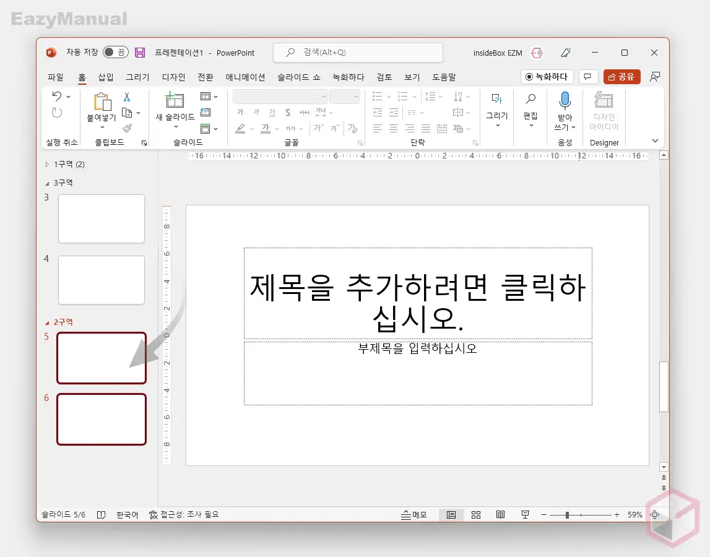The height and width of the screenshot is (557, 710).
Task: Click the Undo arrow icon
Action: (x=56, y=96)
